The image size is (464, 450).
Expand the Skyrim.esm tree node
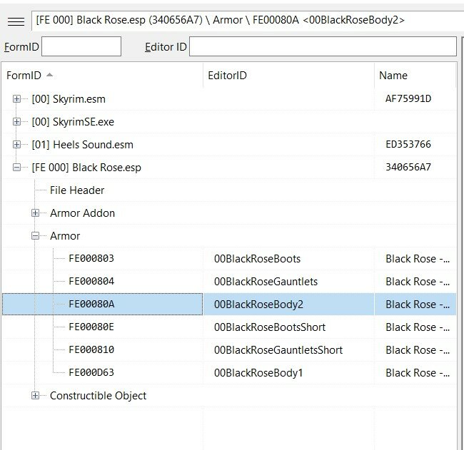tap(17, 99)
